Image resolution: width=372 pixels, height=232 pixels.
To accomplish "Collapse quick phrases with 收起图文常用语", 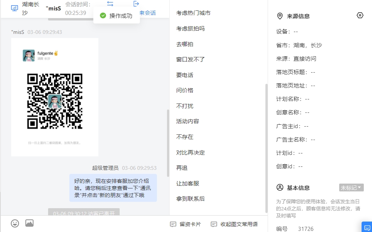I will [234, 224].
